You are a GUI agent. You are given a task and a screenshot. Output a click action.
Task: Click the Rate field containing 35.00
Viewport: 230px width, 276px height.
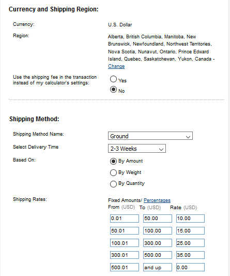click(191, 255)
